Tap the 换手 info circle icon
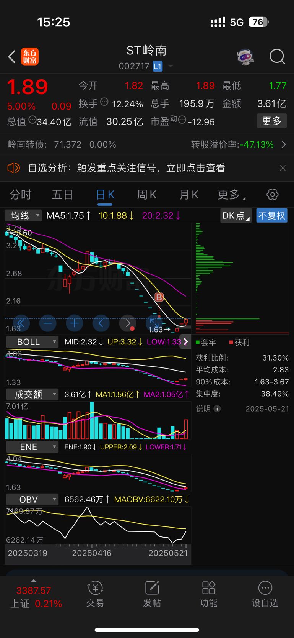This screenshot has height=638, width=294. pos(104,102)
